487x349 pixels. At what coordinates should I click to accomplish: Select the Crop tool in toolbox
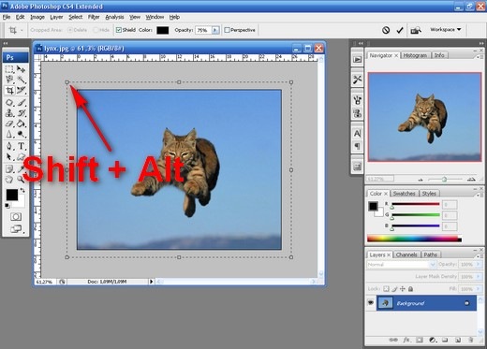(x=9, y=91)
